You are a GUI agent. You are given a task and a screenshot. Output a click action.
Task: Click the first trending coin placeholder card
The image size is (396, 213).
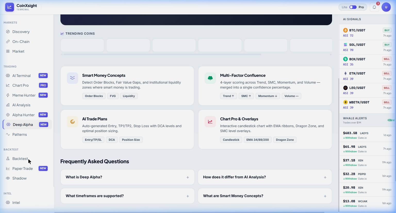[82, 45]
